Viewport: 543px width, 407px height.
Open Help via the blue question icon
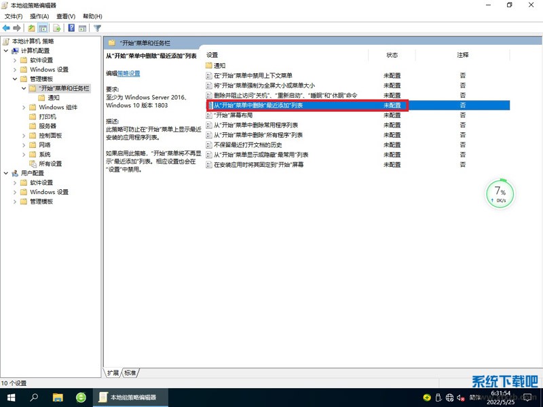click(x=71, y=28)
